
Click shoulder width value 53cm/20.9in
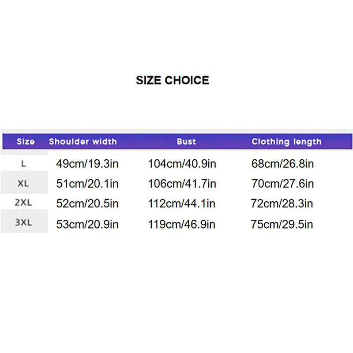pyautogui.click(x=87, y=224)
